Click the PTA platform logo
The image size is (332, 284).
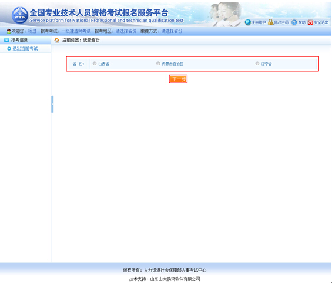click(20, 15)
